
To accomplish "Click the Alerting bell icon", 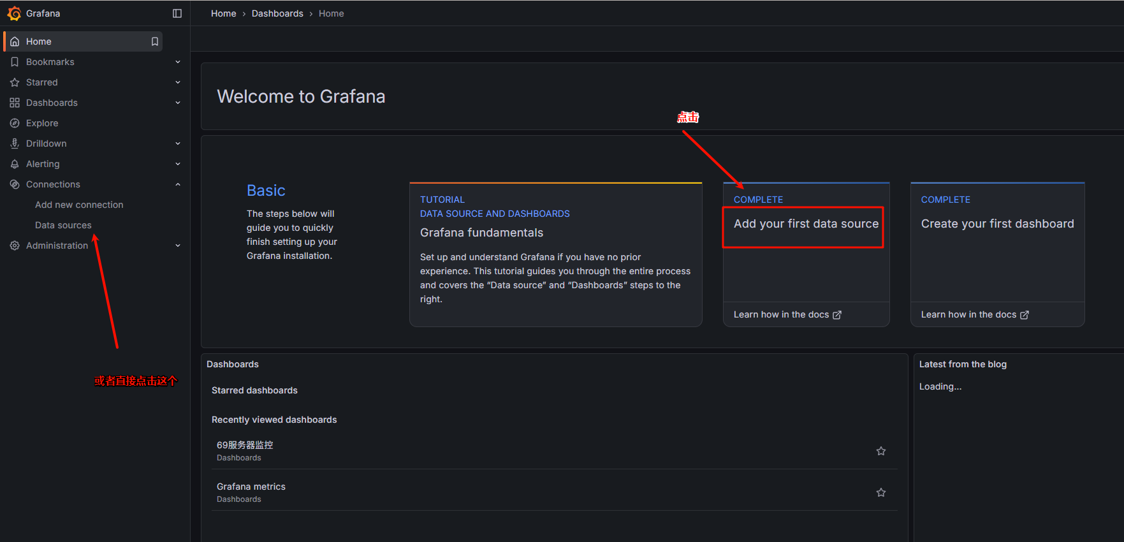I will pos(15,164).
